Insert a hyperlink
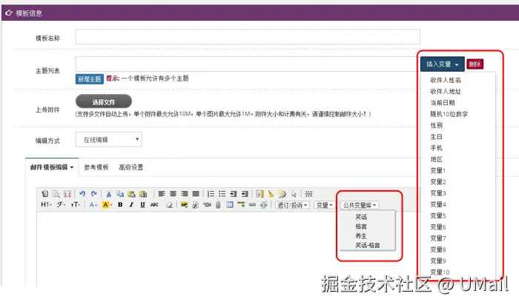519x305 pixels. [x=252, y=205]
